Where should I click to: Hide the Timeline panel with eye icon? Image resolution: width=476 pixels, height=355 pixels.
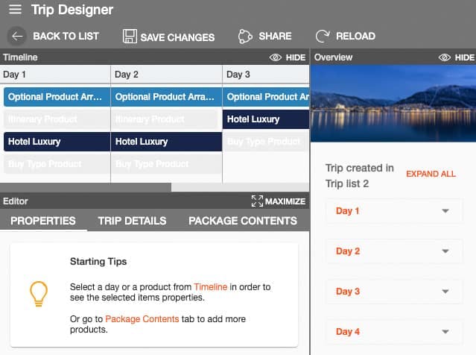pos(275,57)
